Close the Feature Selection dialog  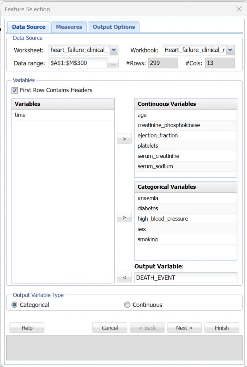tap(239, 9)
